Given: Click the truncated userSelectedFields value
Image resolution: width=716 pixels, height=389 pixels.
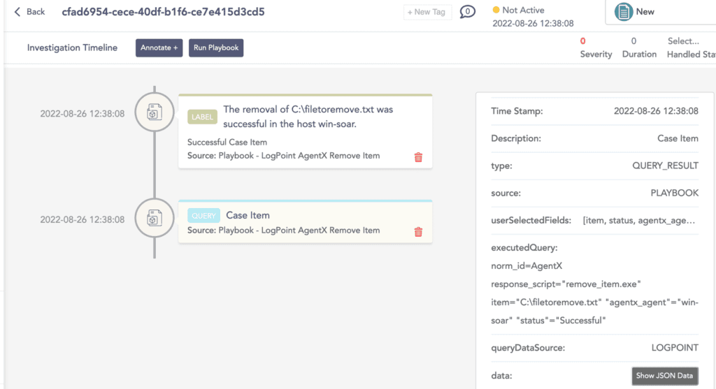Looking at the screenshot, I should (x=640, y=220).
